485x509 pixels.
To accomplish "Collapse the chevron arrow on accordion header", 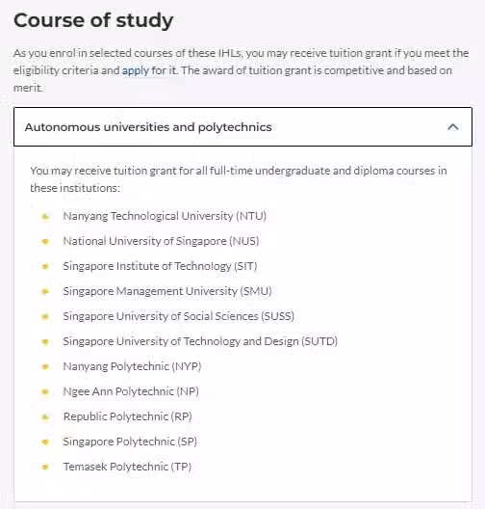I will (x=452, y=127).
